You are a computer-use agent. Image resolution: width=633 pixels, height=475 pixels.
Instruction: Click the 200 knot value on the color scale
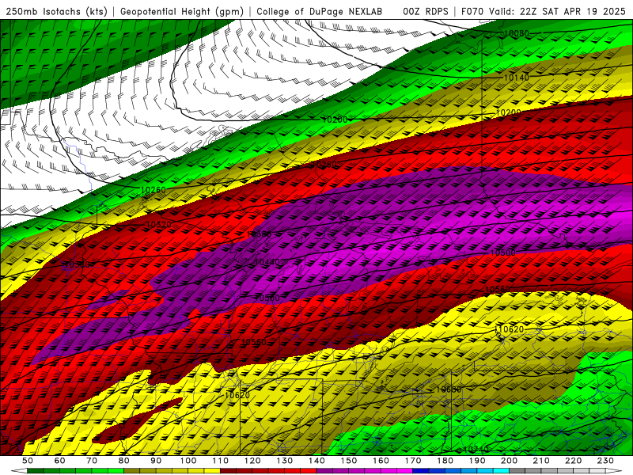click(509, 461)
